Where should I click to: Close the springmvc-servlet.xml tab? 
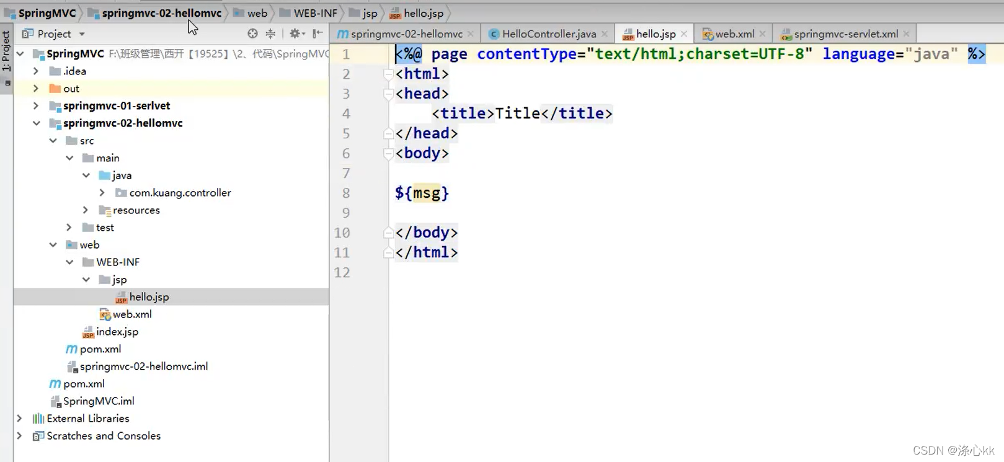click(907, 34)
